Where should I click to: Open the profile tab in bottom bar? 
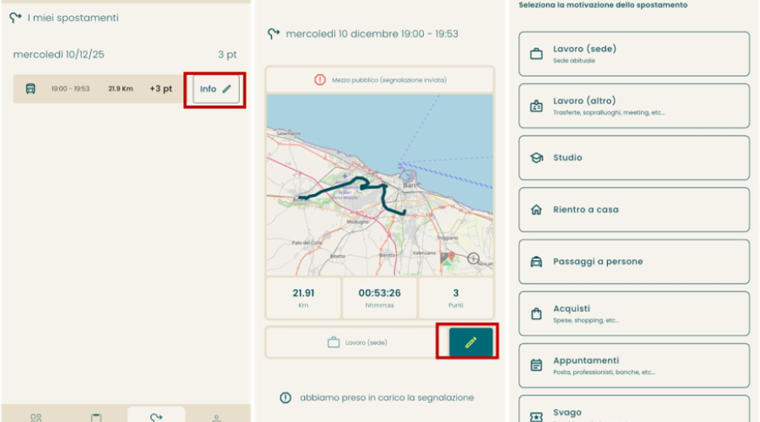217,417
